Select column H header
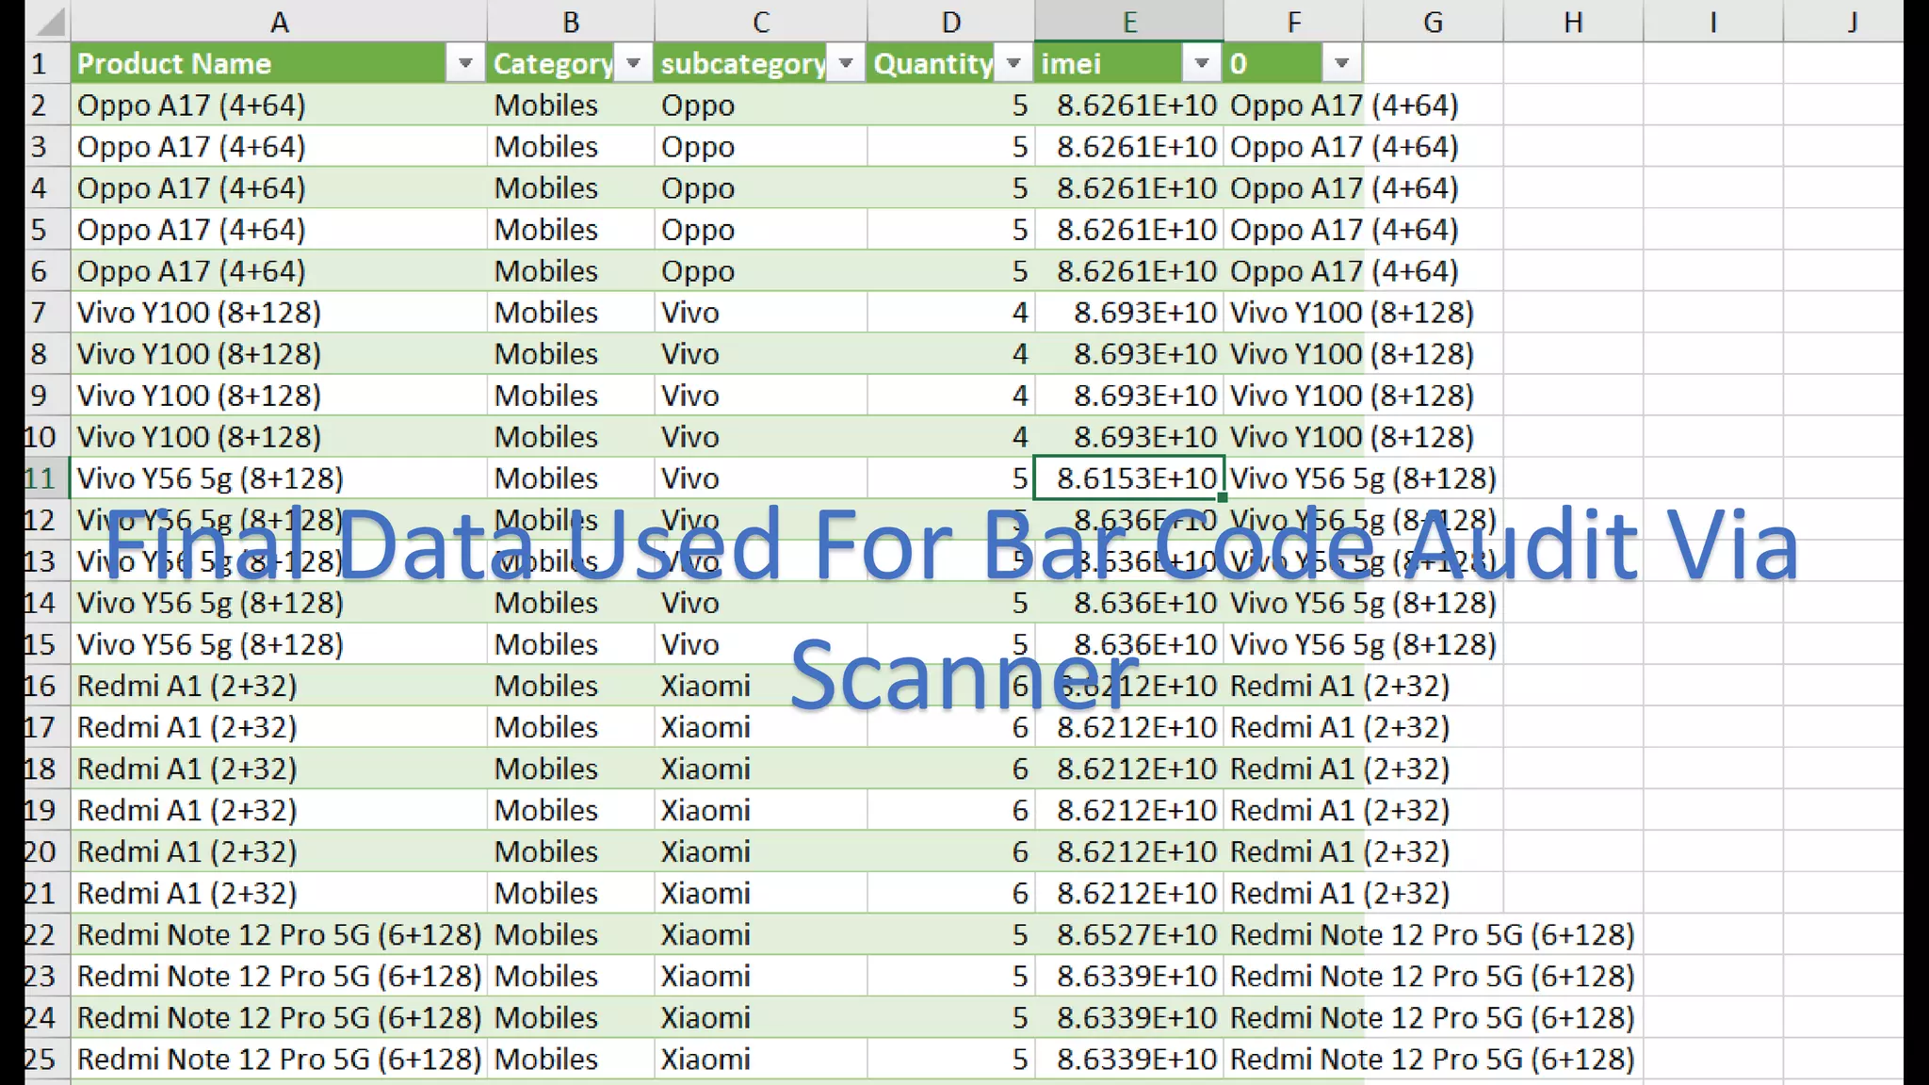 1573,21
